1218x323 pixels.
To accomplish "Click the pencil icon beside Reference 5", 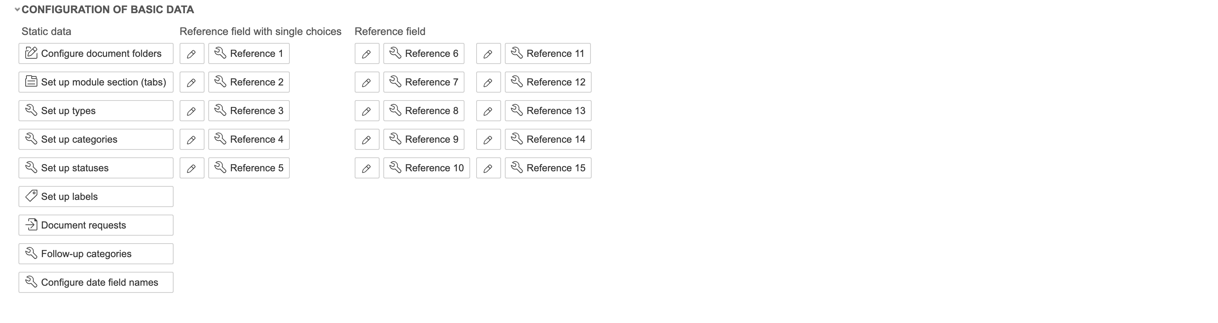I will 192,168.
